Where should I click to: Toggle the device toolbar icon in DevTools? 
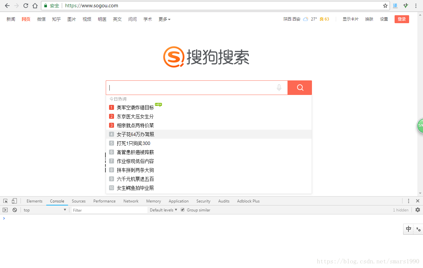pos(14,201)
